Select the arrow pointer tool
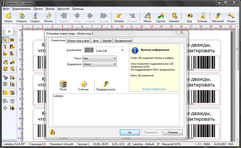 (x=5, y=40)
